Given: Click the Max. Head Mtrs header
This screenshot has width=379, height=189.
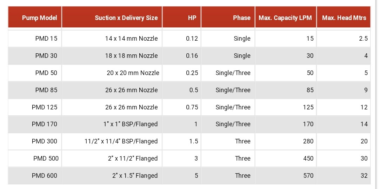Looking at the screenshot, I should coord(344,18).
